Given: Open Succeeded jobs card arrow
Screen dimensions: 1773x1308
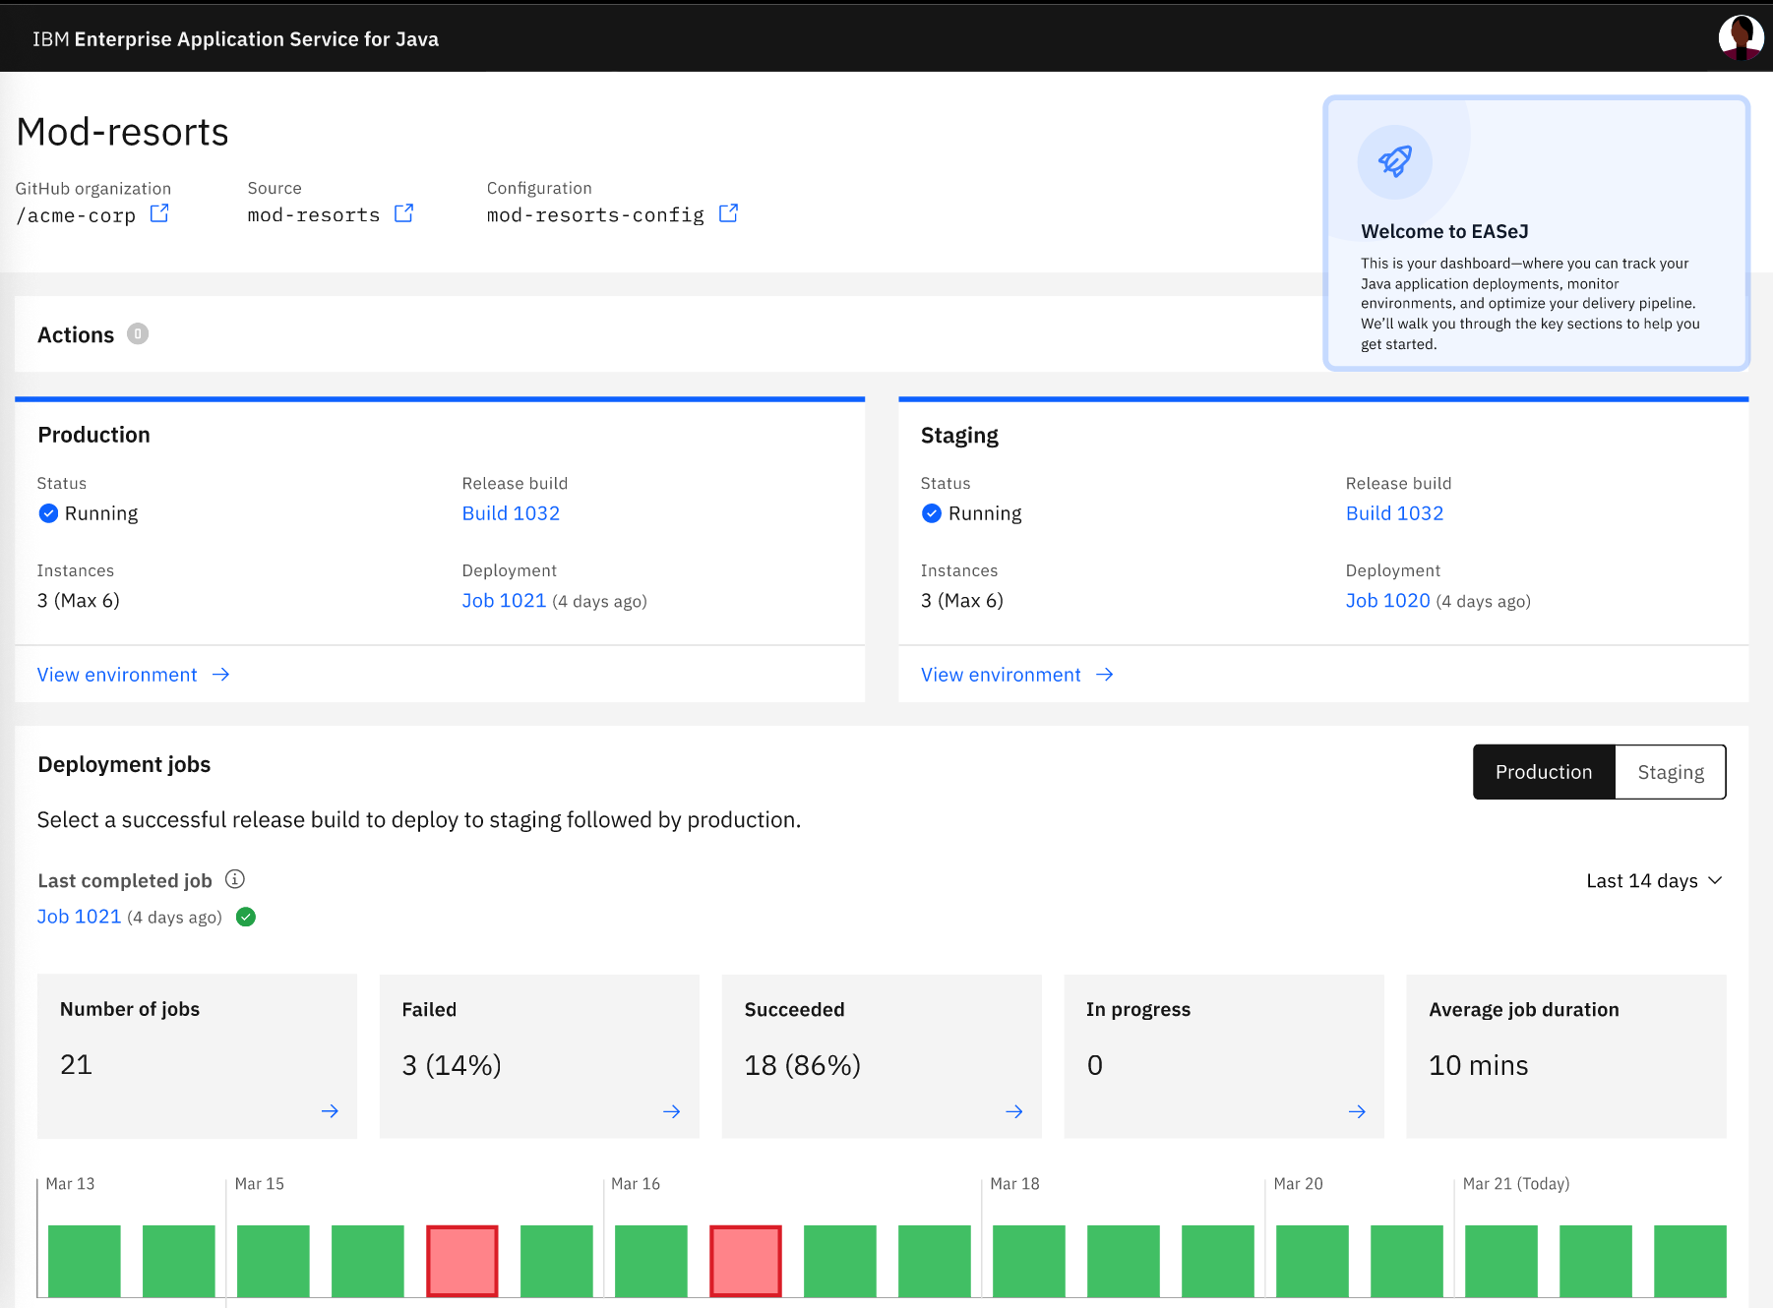Looking at the screenshot, I should click(x=1014, y=1111).
